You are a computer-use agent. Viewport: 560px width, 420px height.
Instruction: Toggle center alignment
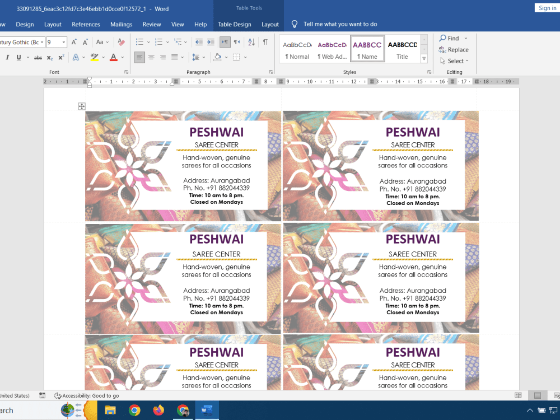coord(151,57)
